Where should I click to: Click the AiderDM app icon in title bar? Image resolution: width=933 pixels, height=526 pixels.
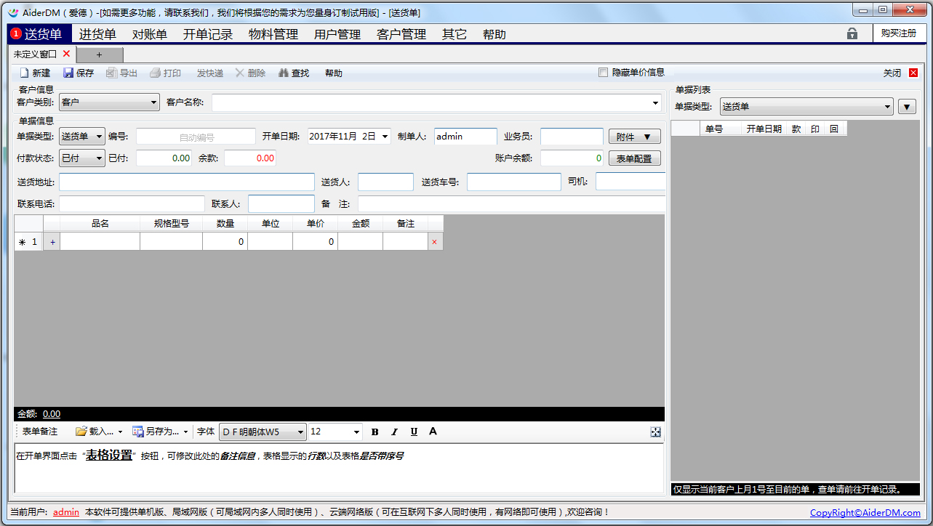click(13, 12)
